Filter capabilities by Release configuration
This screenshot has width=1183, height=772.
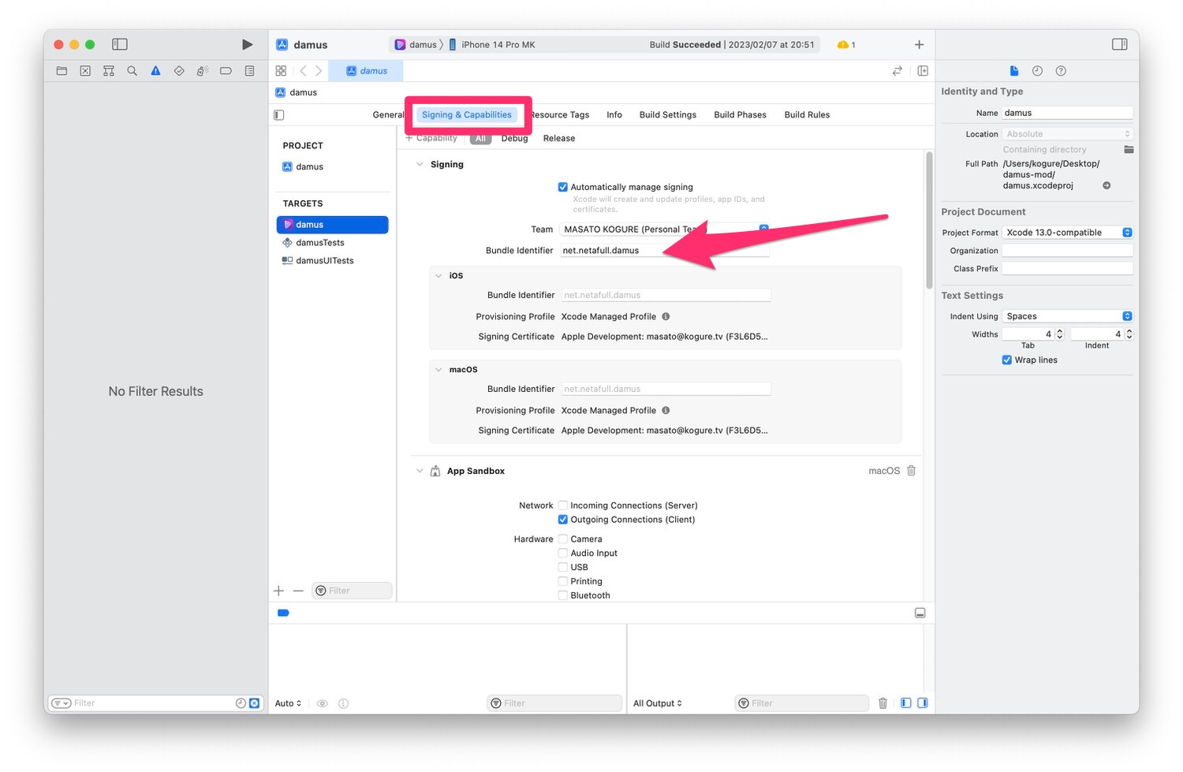[559, 139]
